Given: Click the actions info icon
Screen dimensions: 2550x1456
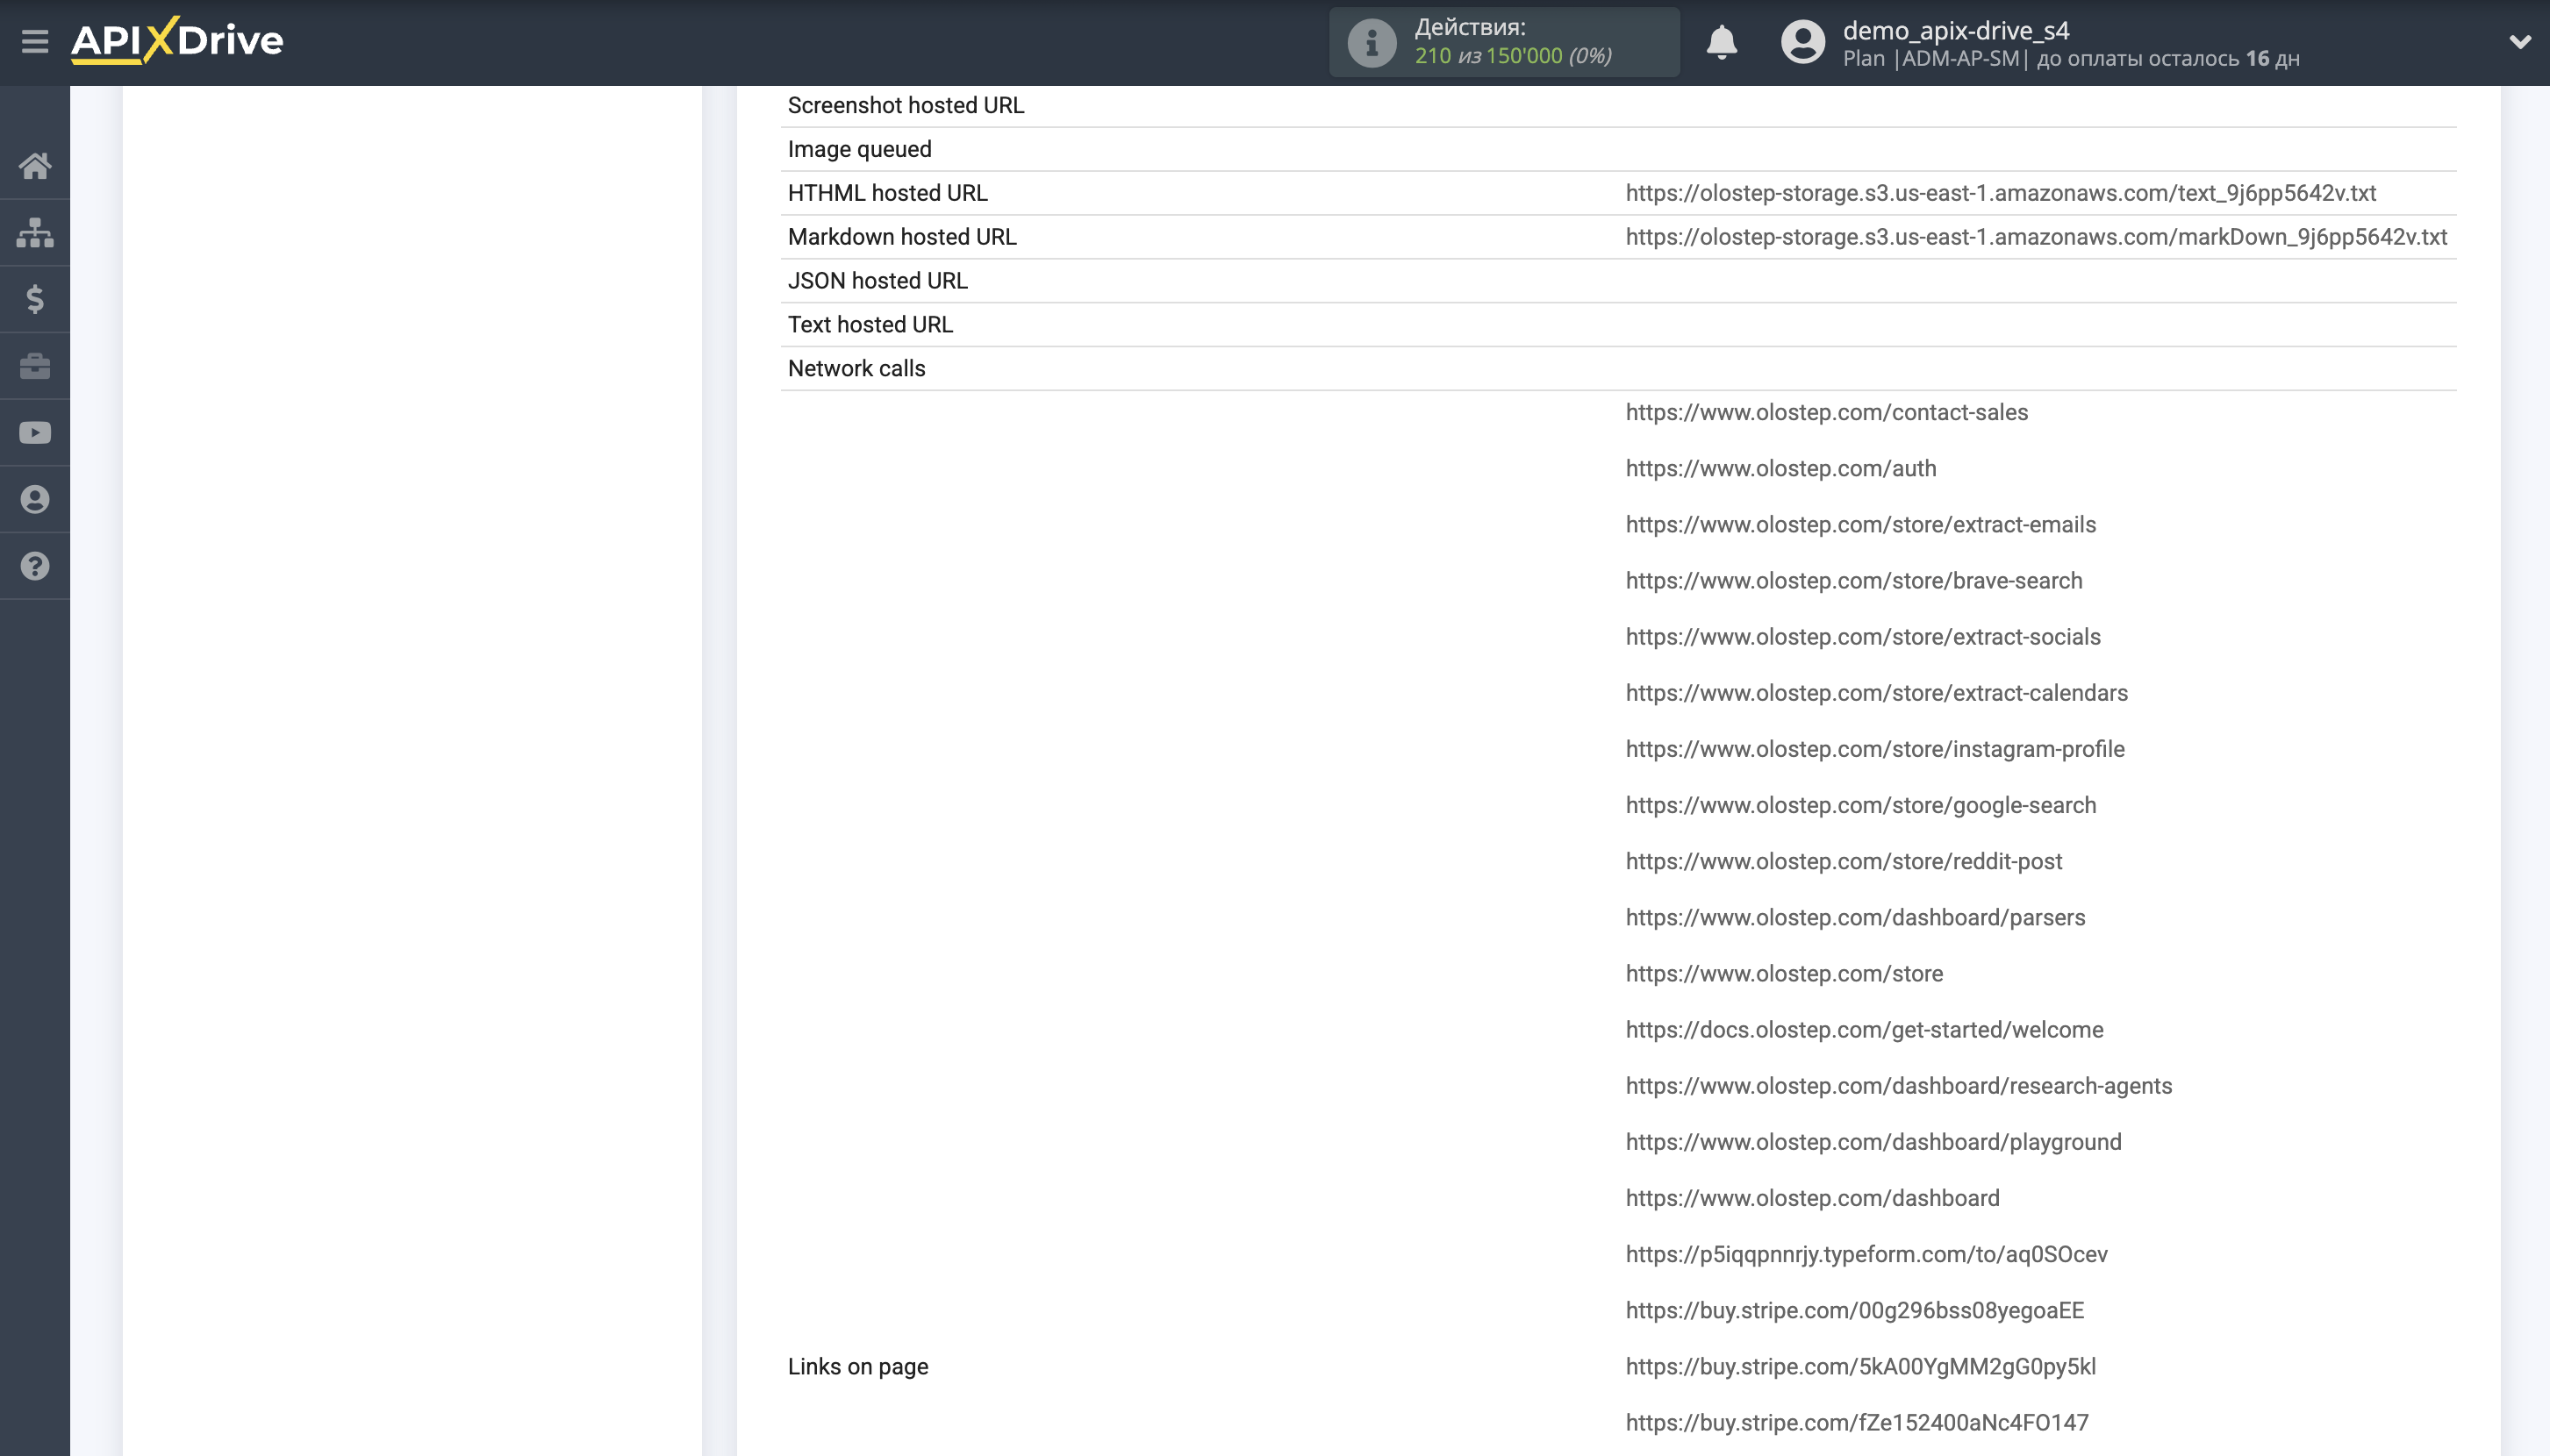Looking at the screenshot, I should [1371, 42].
